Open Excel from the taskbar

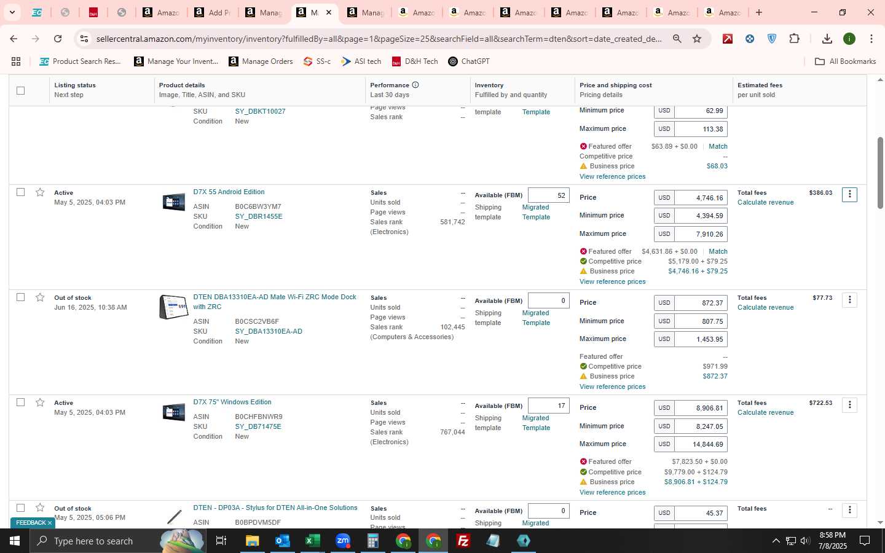click(312, 541)
